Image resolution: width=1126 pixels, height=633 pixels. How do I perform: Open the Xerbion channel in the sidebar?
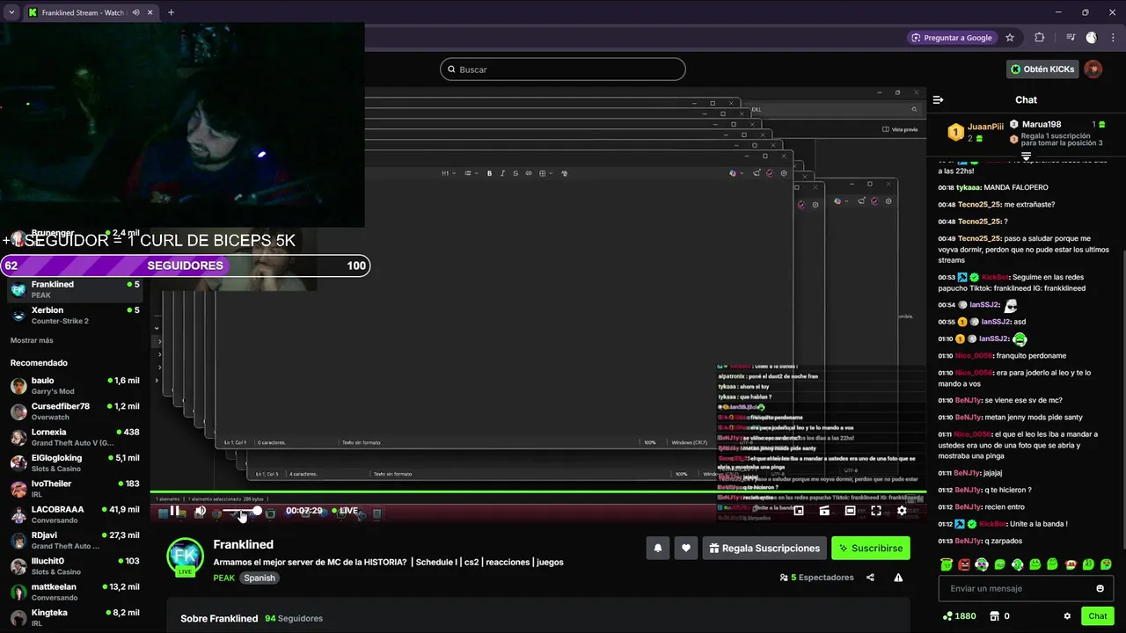pos(75,315)
